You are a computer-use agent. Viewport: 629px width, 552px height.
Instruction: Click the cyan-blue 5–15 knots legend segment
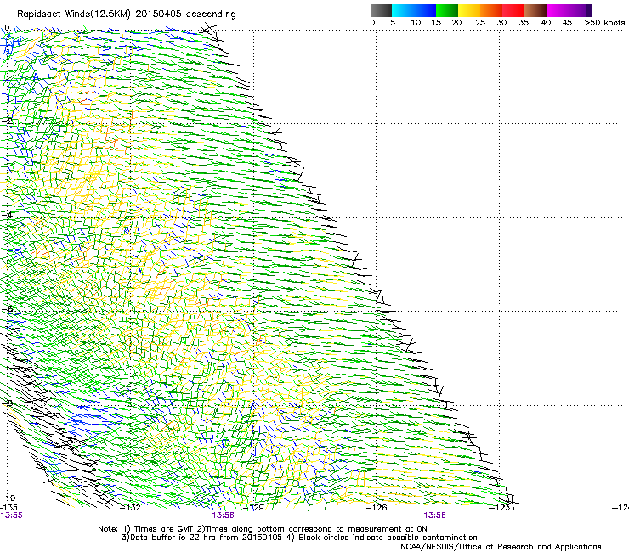click(414, 10)
